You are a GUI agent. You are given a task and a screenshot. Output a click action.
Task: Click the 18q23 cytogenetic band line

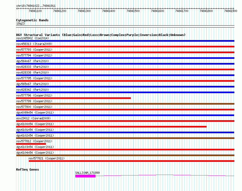(x=125, y=26)
